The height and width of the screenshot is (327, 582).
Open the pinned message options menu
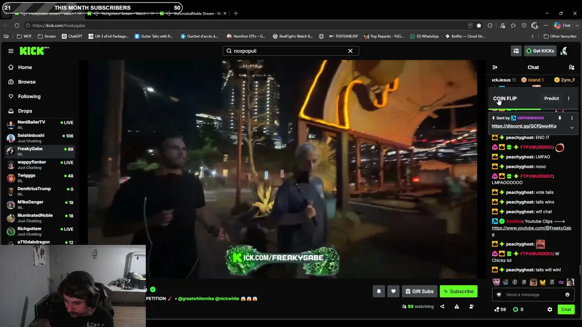tap(572, 118)
